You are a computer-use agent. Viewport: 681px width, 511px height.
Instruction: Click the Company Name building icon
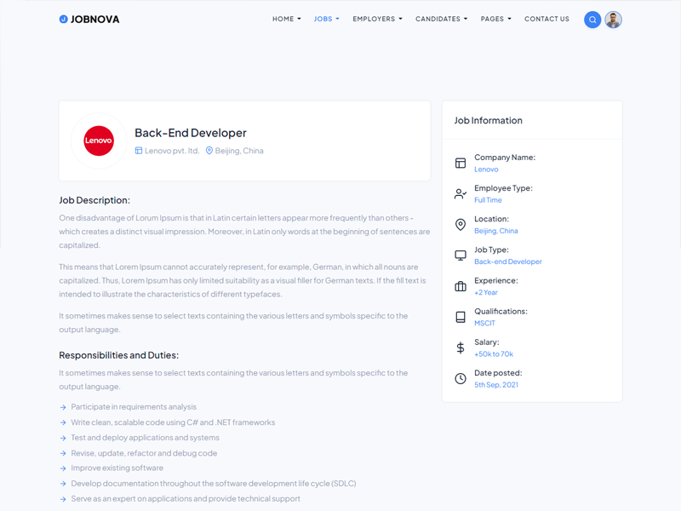point(461,163)
